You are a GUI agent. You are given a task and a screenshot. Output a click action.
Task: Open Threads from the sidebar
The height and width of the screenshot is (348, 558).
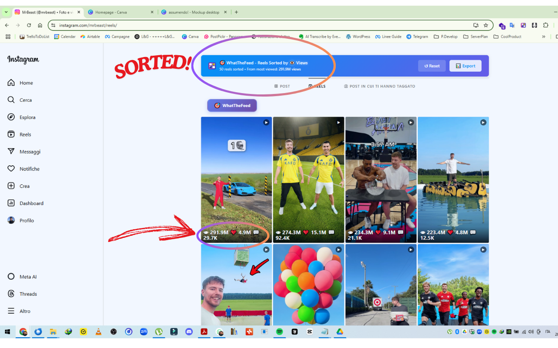(x=22, y=294)
